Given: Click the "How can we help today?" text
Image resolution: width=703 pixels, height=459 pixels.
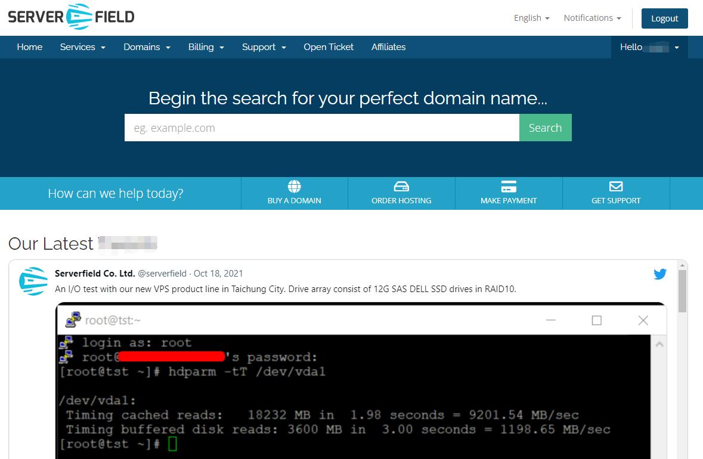Looking at the screenshot, I should (x=116, y=193).
